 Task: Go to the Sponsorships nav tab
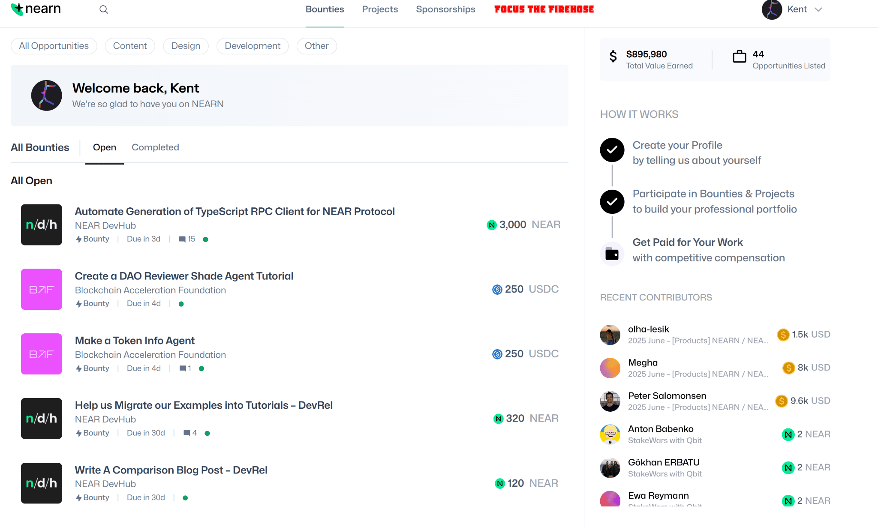[x=445, y=9]
